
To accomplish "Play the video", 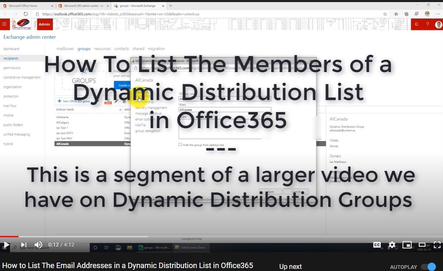I will (x=6, y=245).
